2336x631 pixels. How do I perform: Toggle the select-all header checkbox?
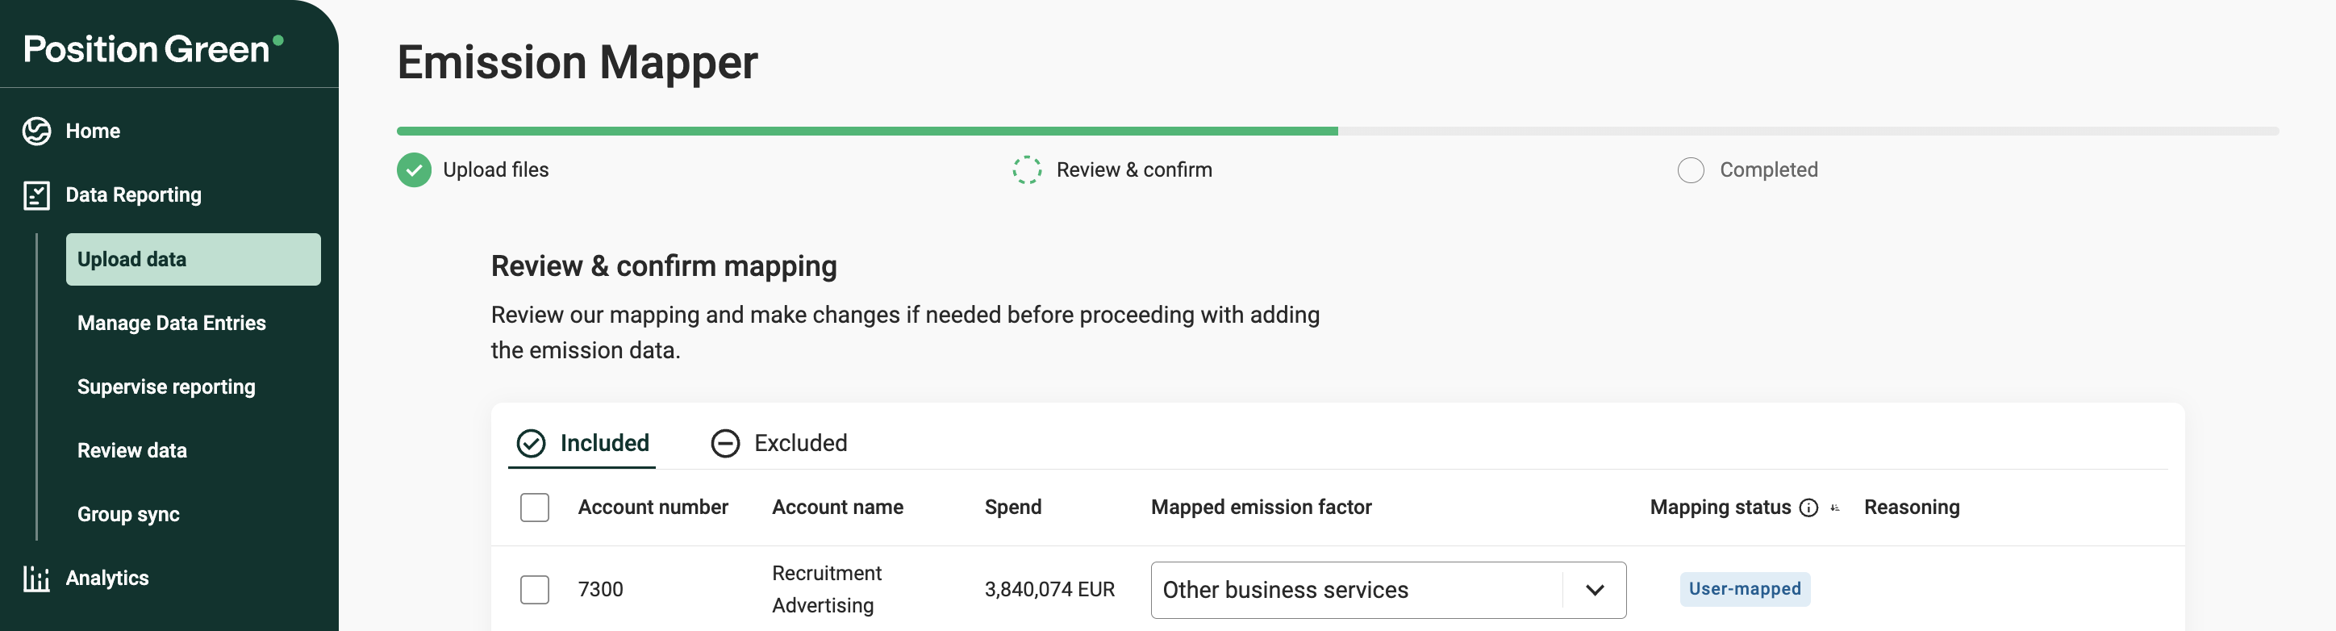pyautogui.click(x=535, y=508)
